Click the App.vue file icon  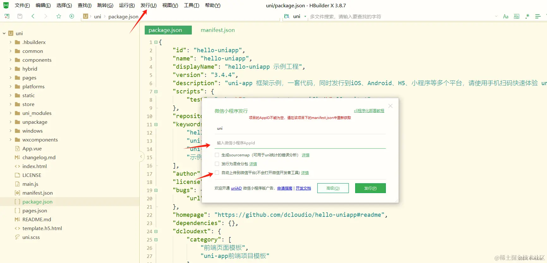click(17, 148)
